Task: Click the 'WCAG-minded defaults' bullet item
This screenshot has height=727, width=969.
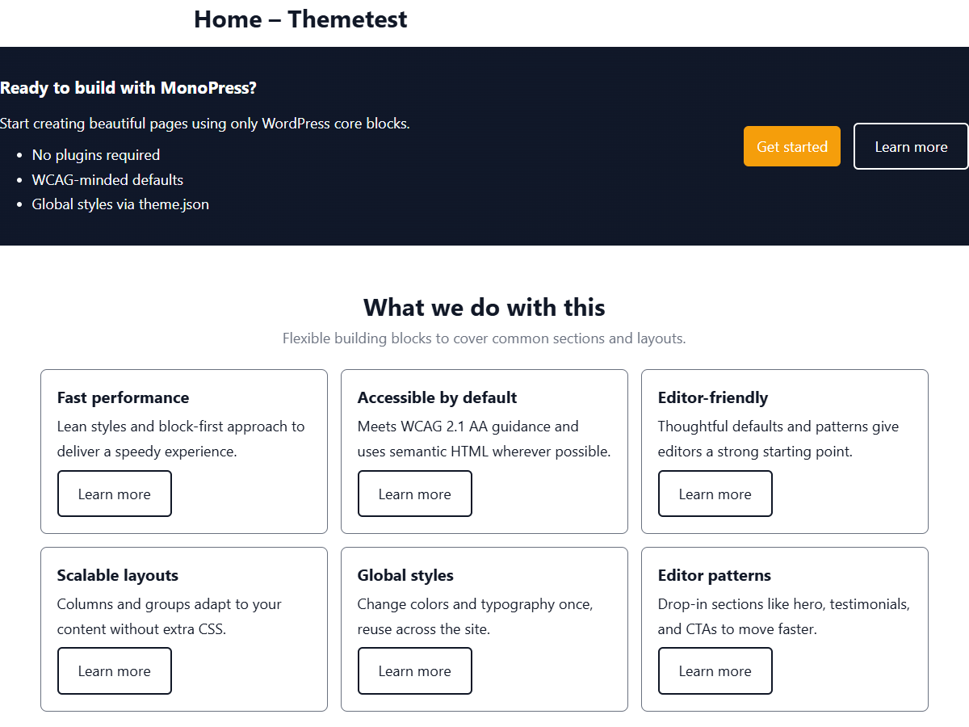Action: [107, 179]
